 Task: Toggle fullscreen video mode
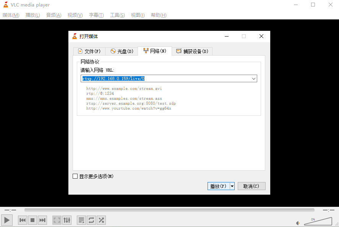click(x=57, y=220)
